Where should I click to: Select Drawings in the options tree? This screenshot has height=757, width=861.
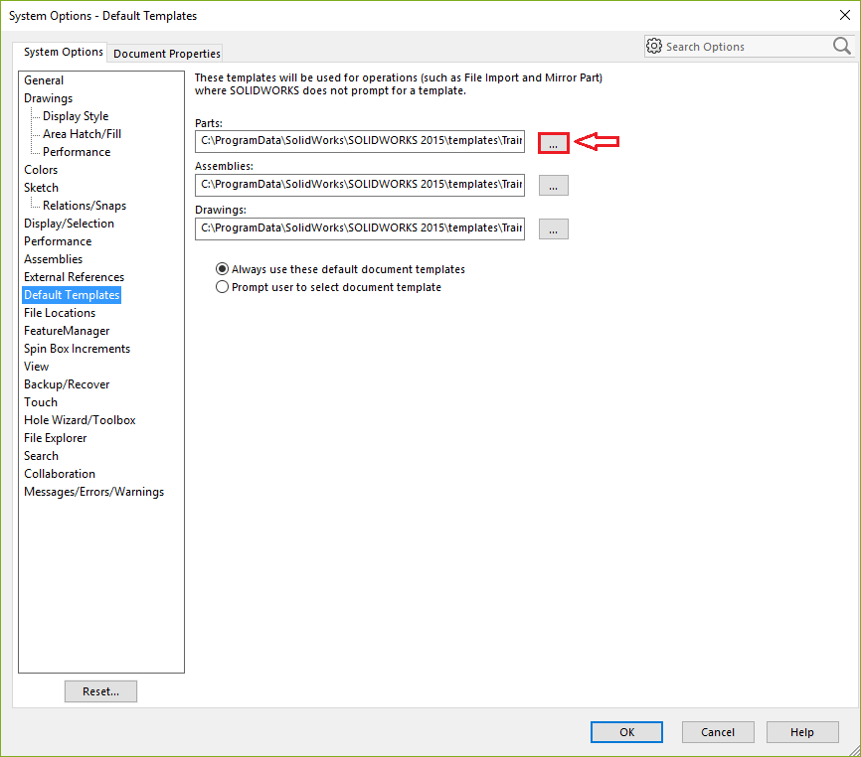click(x=49, y=98)
